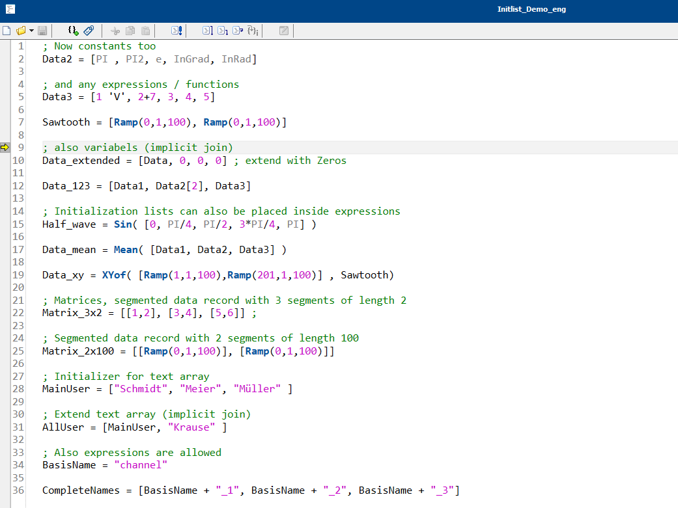678x508 pixels.
Task: Click the comment '; Initializer for text array'
Action: (126, 377)
